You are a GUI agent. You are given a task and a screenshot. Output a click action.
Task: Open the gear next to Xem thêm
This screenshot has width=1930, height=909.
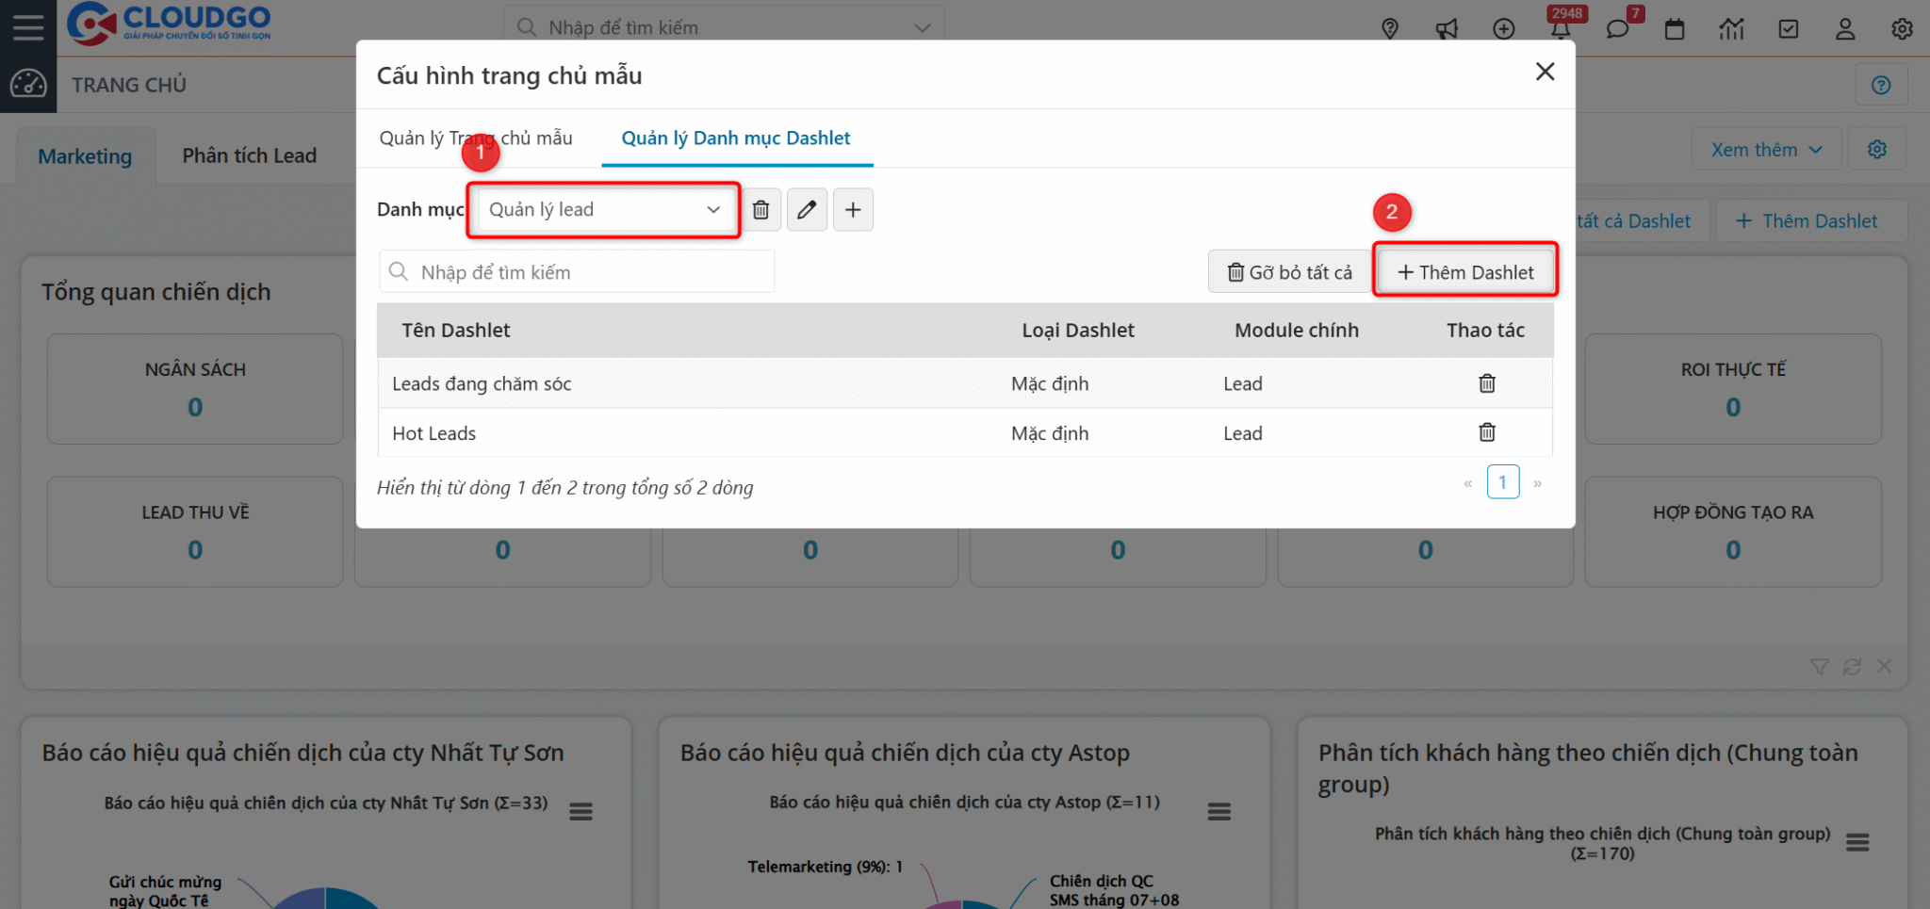pyautogui.click(x=1877, y=150)
